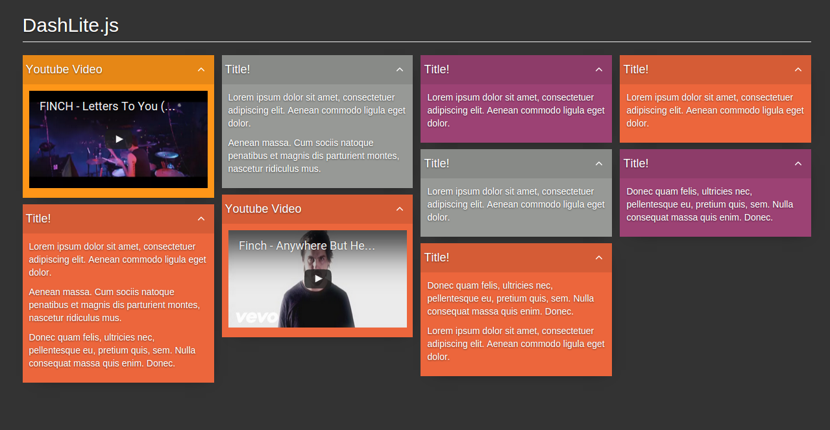This screenshot has width=830, height=430.
Task: Click the Title! header of the two-paragraph gray widget
Action: tap(238, 69)
